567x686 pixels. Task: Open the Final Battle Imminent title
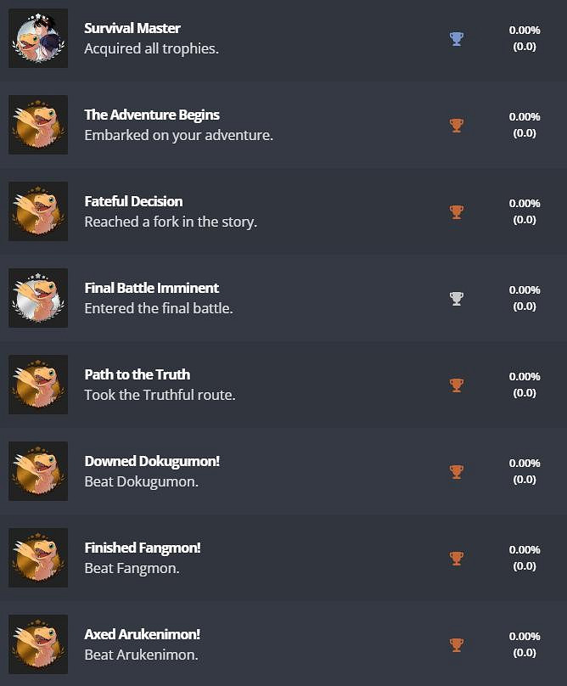152,288
